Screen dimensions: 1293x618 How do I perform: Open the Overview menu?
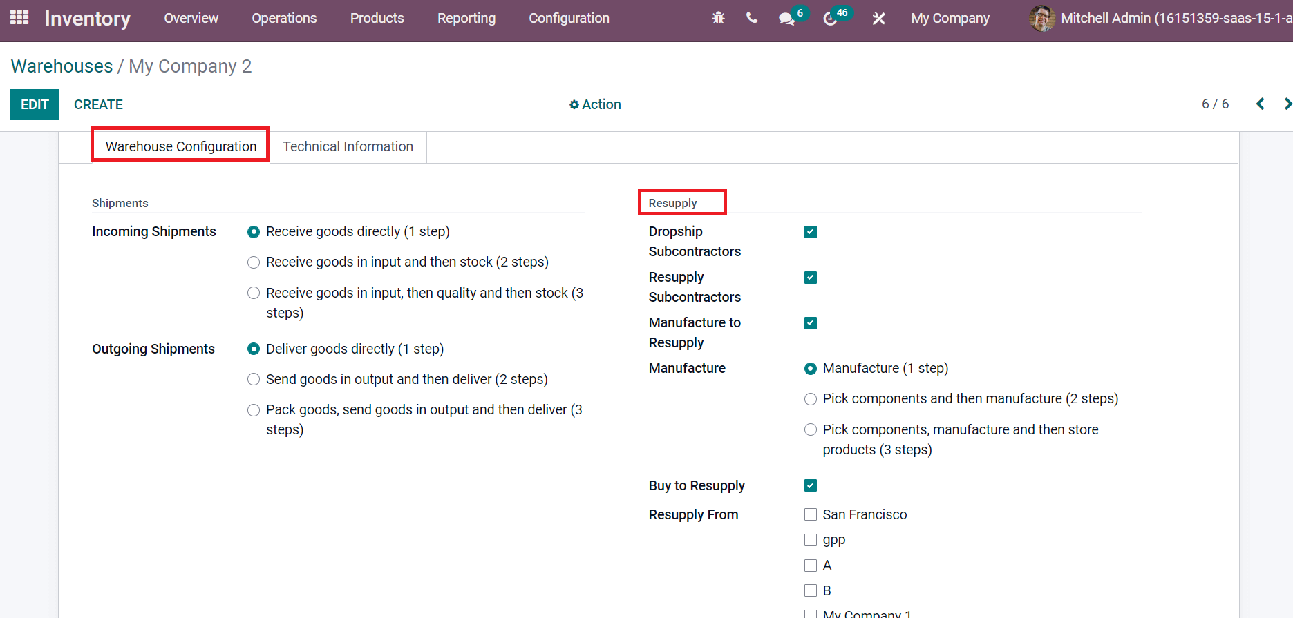point(191,18)
